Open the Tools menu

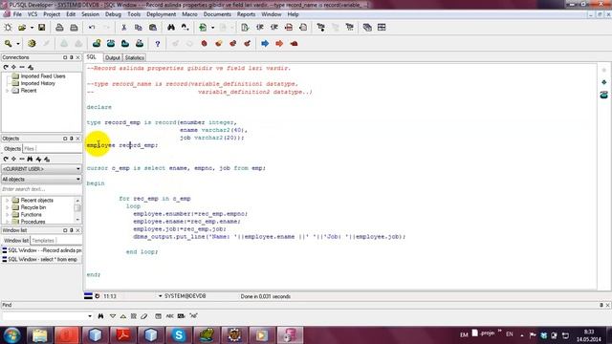[x=134, y=14]
